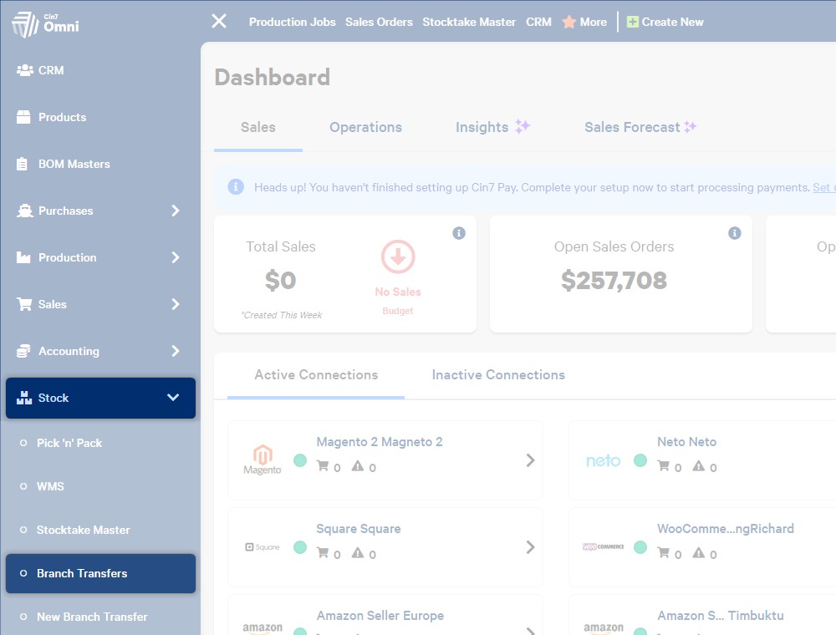Image resolution: width=836 pixels, height=635 pixels.
Task: Click the More star icon
Action: pos(568,22)
